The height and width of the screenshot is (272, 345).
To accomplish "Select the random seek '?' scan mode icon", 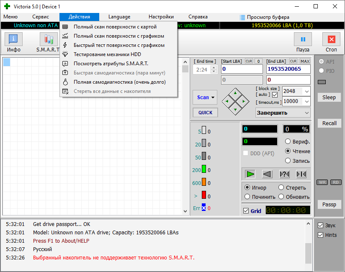I will click(x=284, y=174).
